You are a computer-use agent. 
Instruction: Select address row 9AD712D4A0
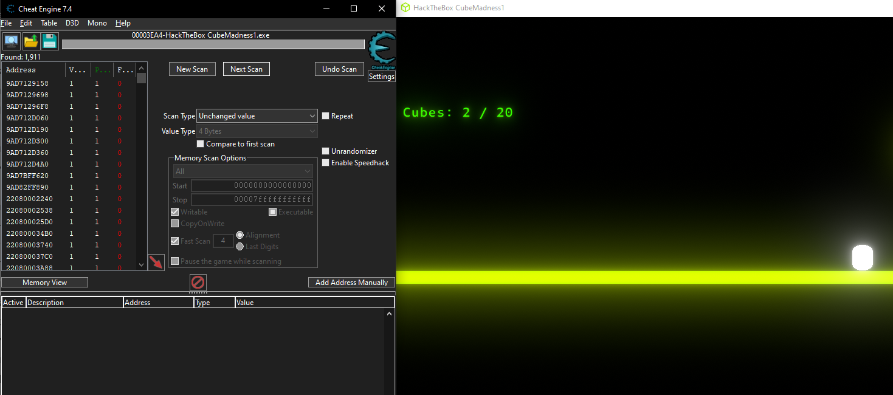click(69, 164)
